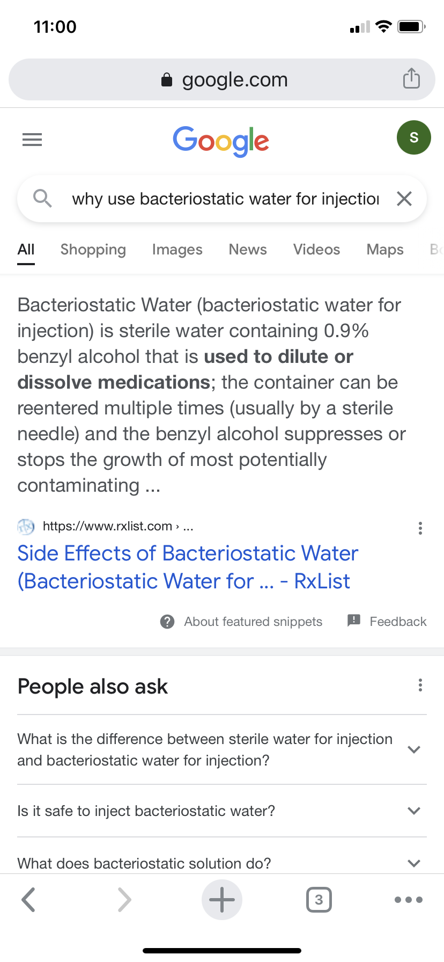The width and height of the screenshot is (444, 962).
Task: Go back to previous page
Action: pos(28,900)
